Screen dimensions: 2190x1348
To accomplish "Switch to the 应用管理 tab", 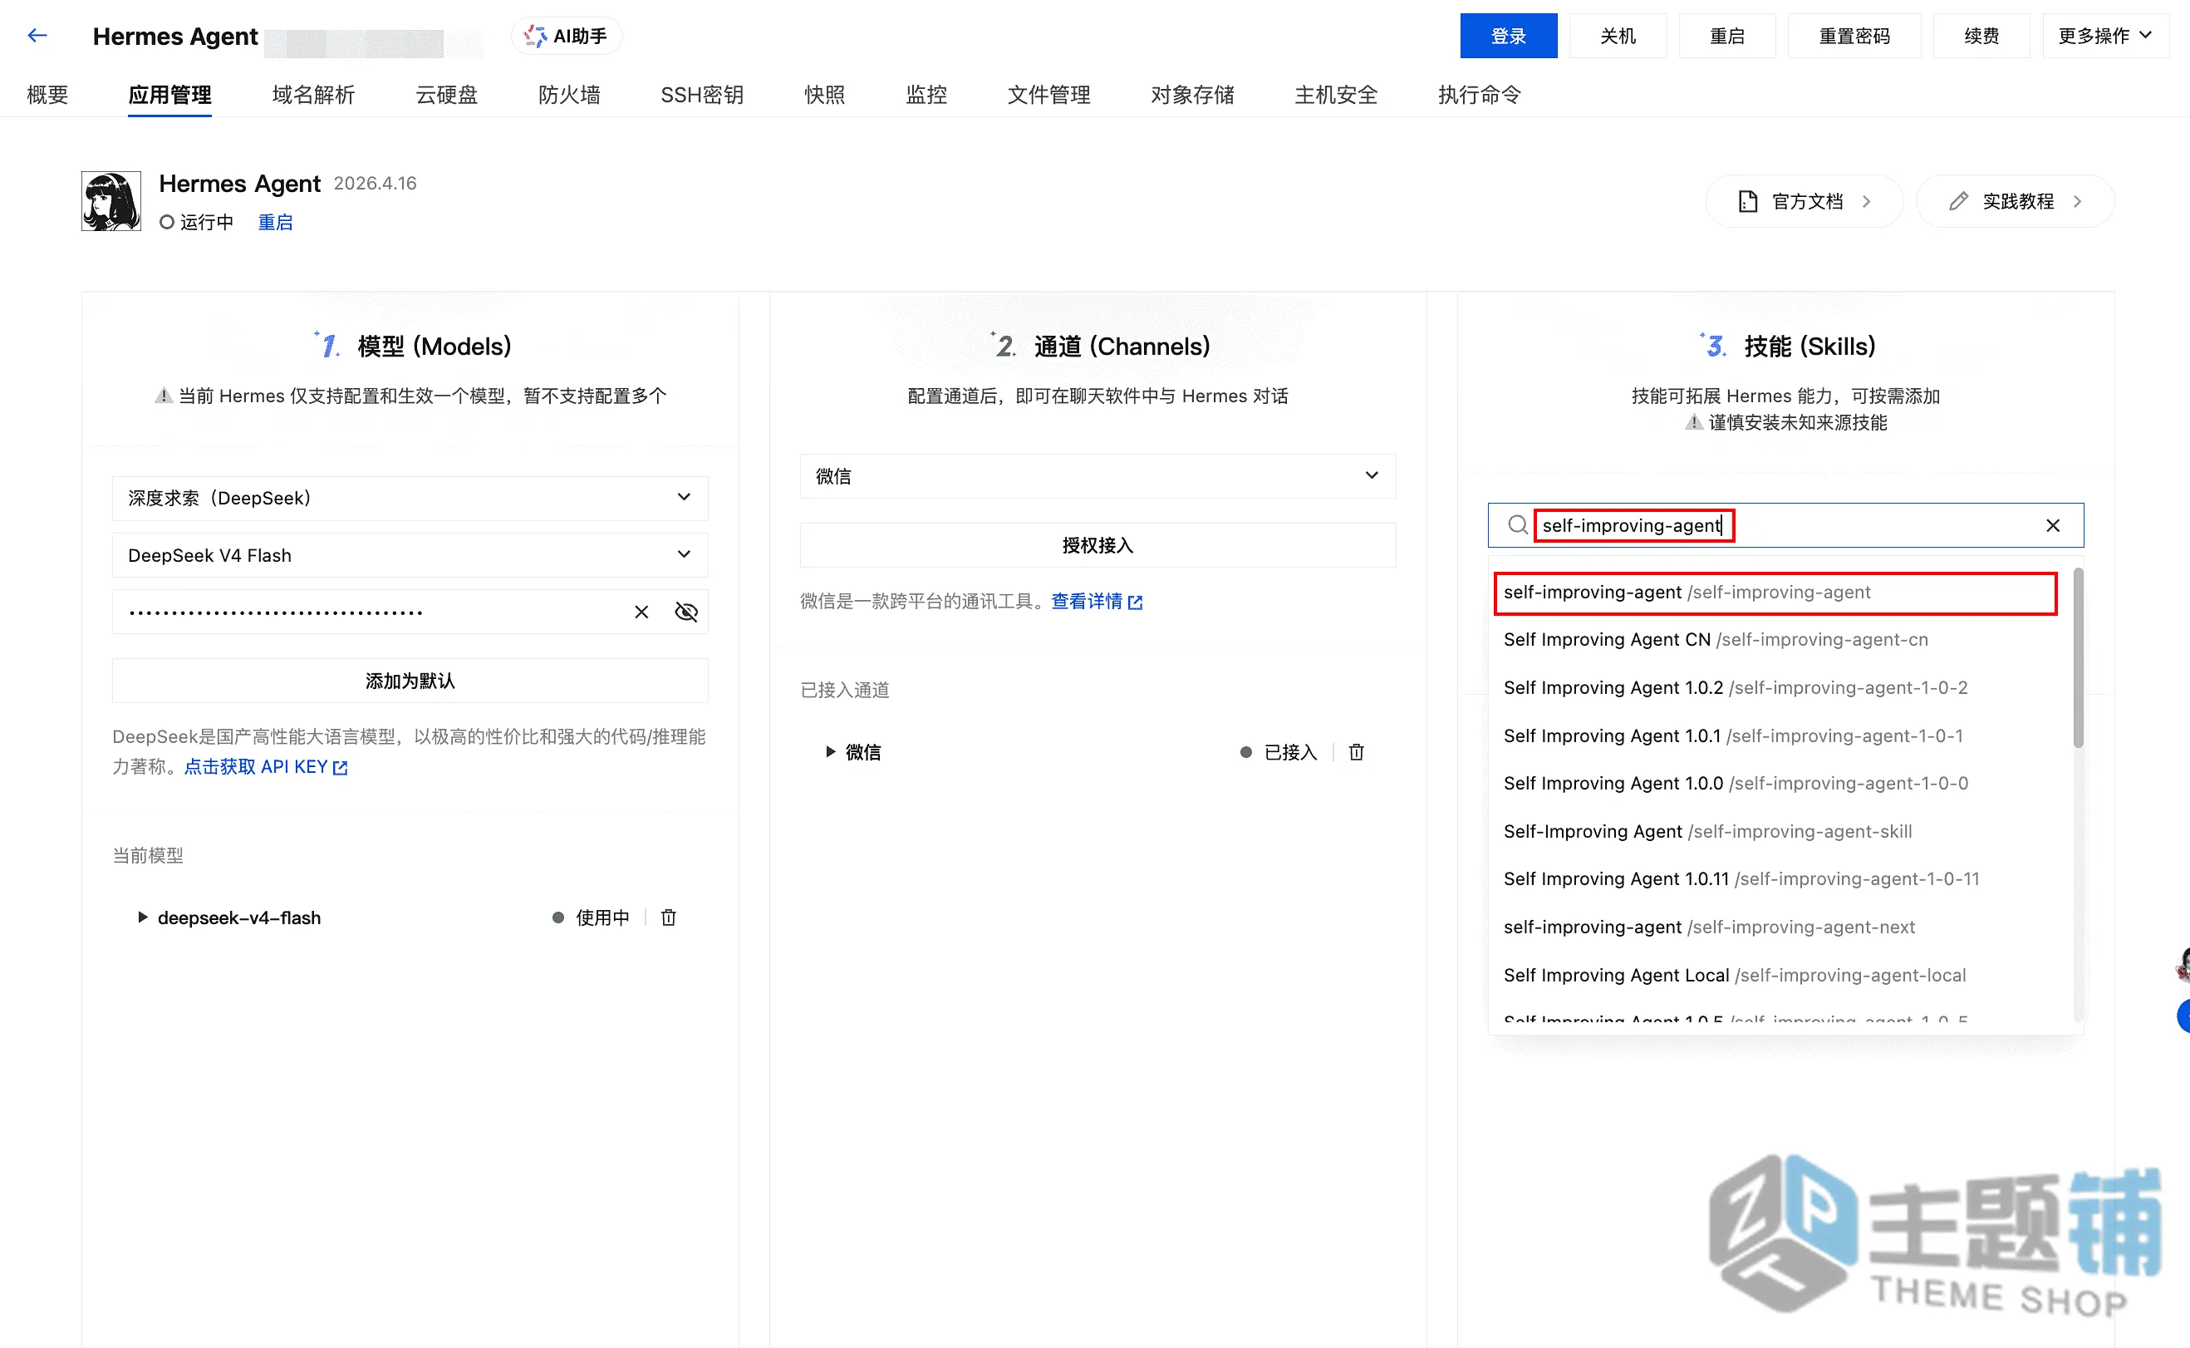I will (x=169, y=95).
